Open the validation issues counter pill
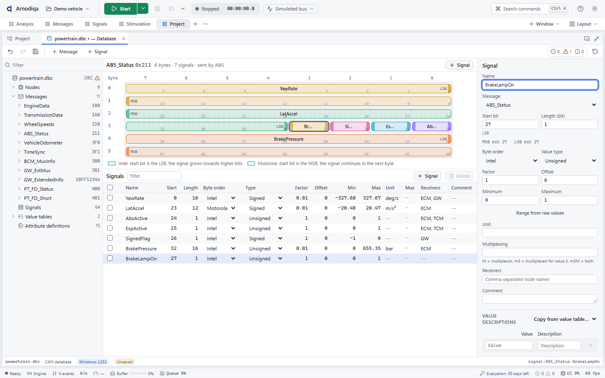This screenshot has width=605, height=378. click(x=567, y=52)
